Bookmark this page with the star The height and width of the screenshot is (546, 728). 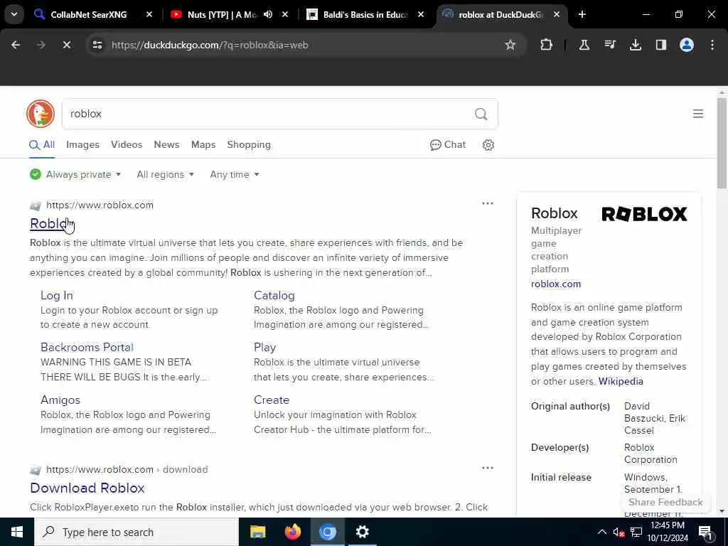coord(510,45)
